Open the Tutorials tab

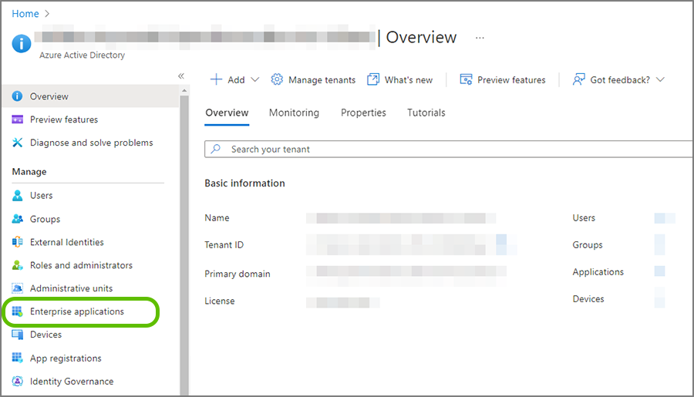426,113
